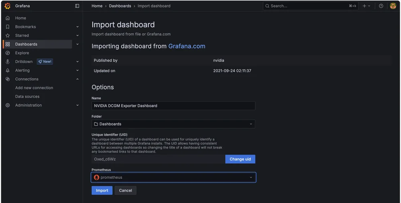This screenshot has height=203, width=401.
Task: Open the Folder dropdown
Action: (x=173, y=124)
